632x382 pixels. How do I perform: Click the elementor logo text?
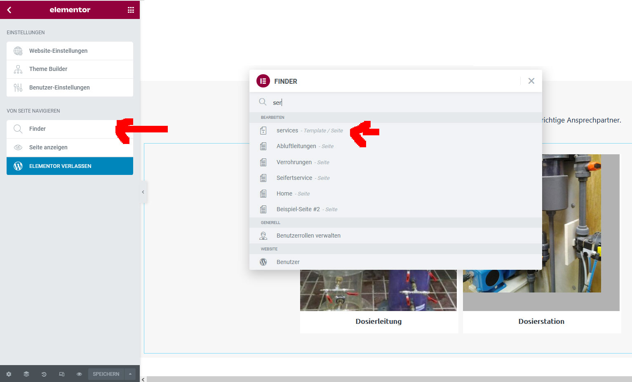[70, 10]
